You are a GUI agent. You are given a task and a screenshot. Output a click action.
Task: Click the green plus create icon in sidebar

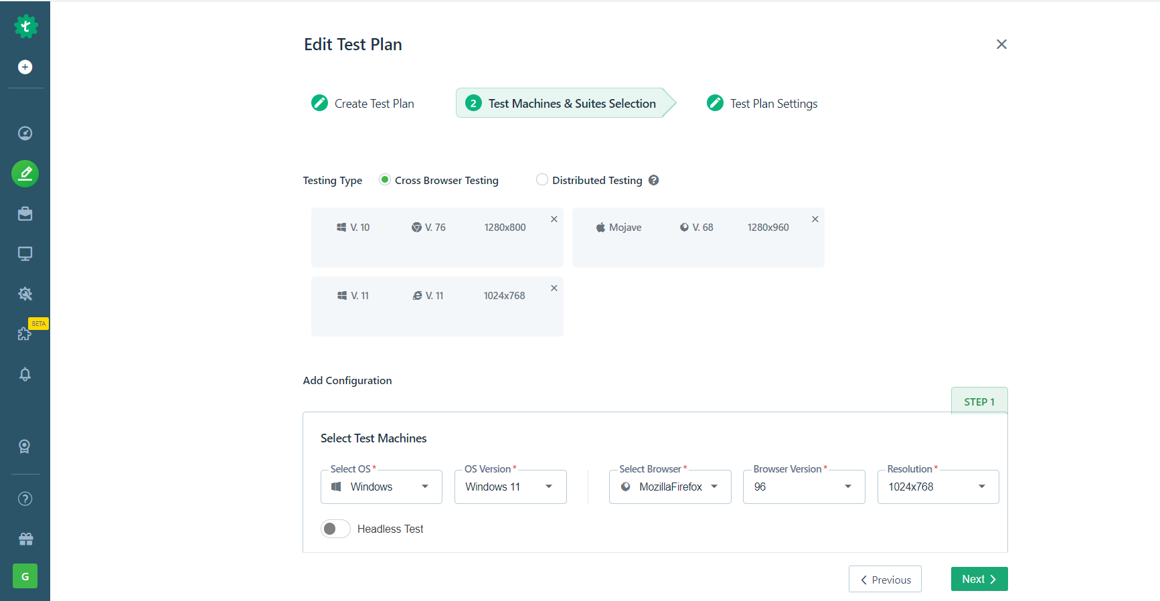(x=25, y=67)
